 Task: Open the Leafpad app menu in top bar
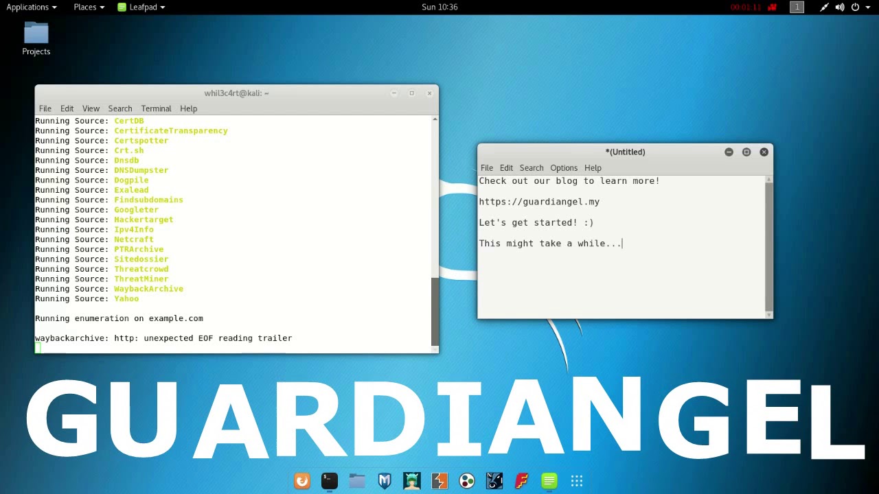141,7
